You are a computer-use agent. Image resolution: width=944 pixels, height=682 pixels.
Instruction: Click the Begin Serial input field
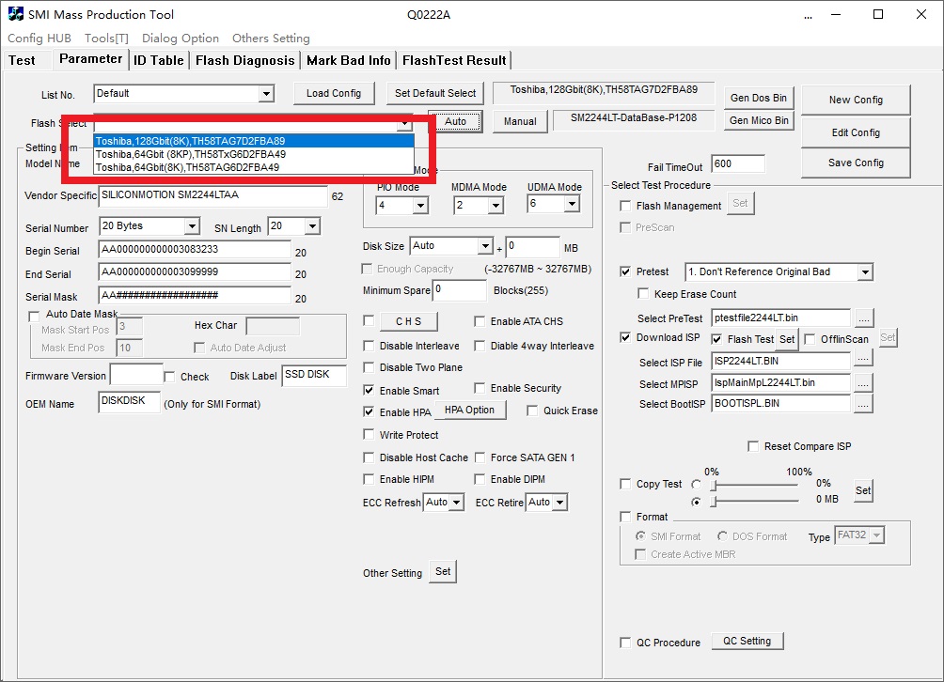point(195,250)
